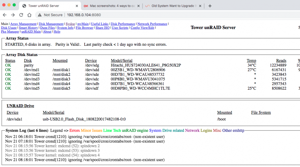Go to unRAID Main
The height and width of the screenshot is (167, 300).
[31, 32]
